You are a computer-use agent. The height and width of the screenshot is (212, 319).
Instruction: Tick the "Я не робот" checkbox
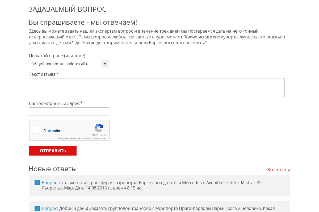(36, 131)
